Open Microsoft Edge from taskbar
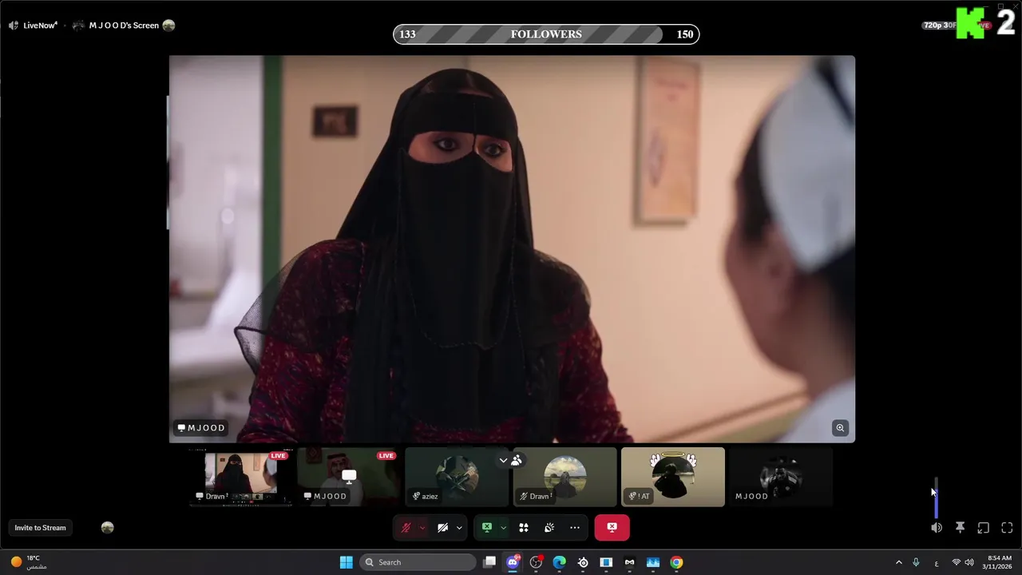 [x=560, y=562]
